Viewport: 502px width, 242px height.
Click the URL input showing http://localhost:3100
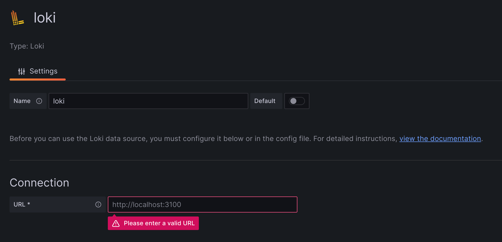202,204
